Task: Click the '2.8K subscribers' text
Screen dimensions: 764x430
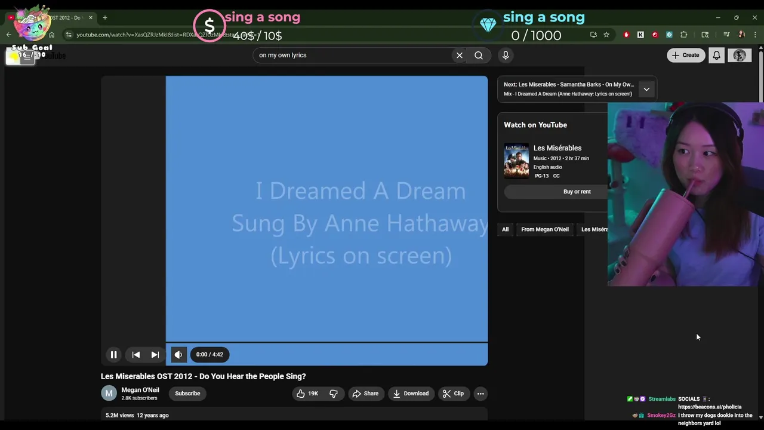Action: click(x=139, y=398)
